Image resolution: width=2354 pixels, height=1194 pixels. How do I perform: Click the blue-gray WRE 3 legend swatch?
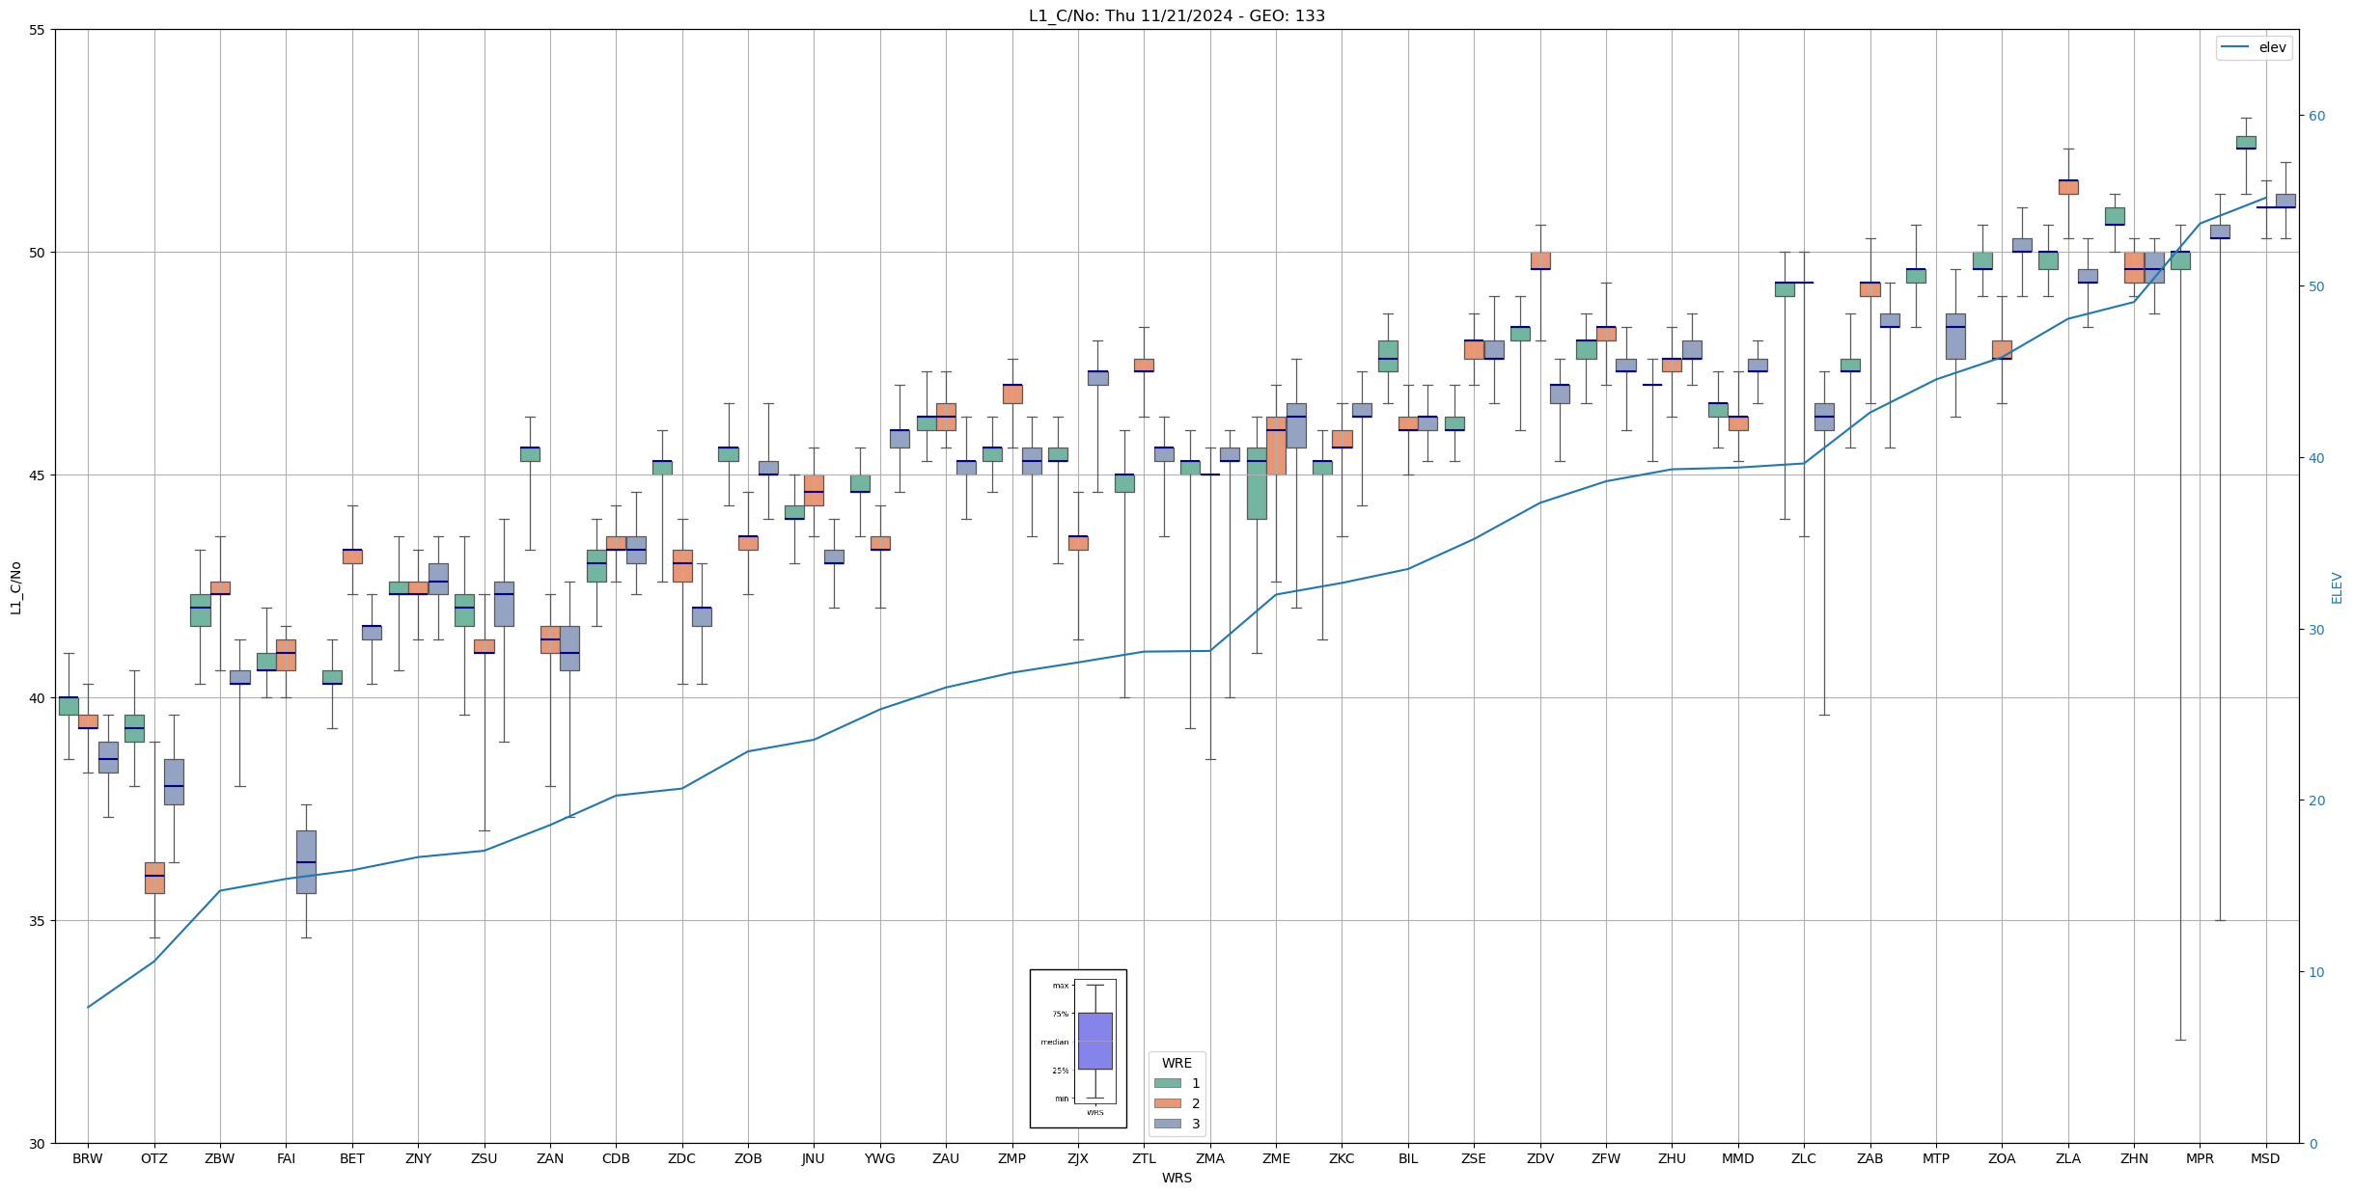(x=1167, y=1124)
